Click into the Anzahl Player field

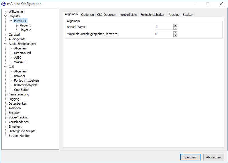[164, 27]
